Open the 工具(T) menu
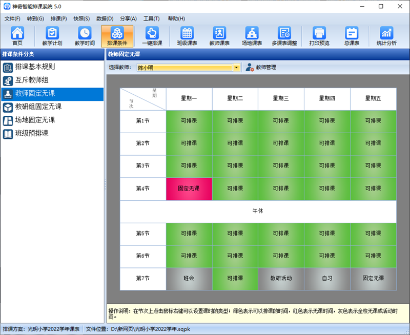This screenshot has height=335, width=410. click(151, 18)
